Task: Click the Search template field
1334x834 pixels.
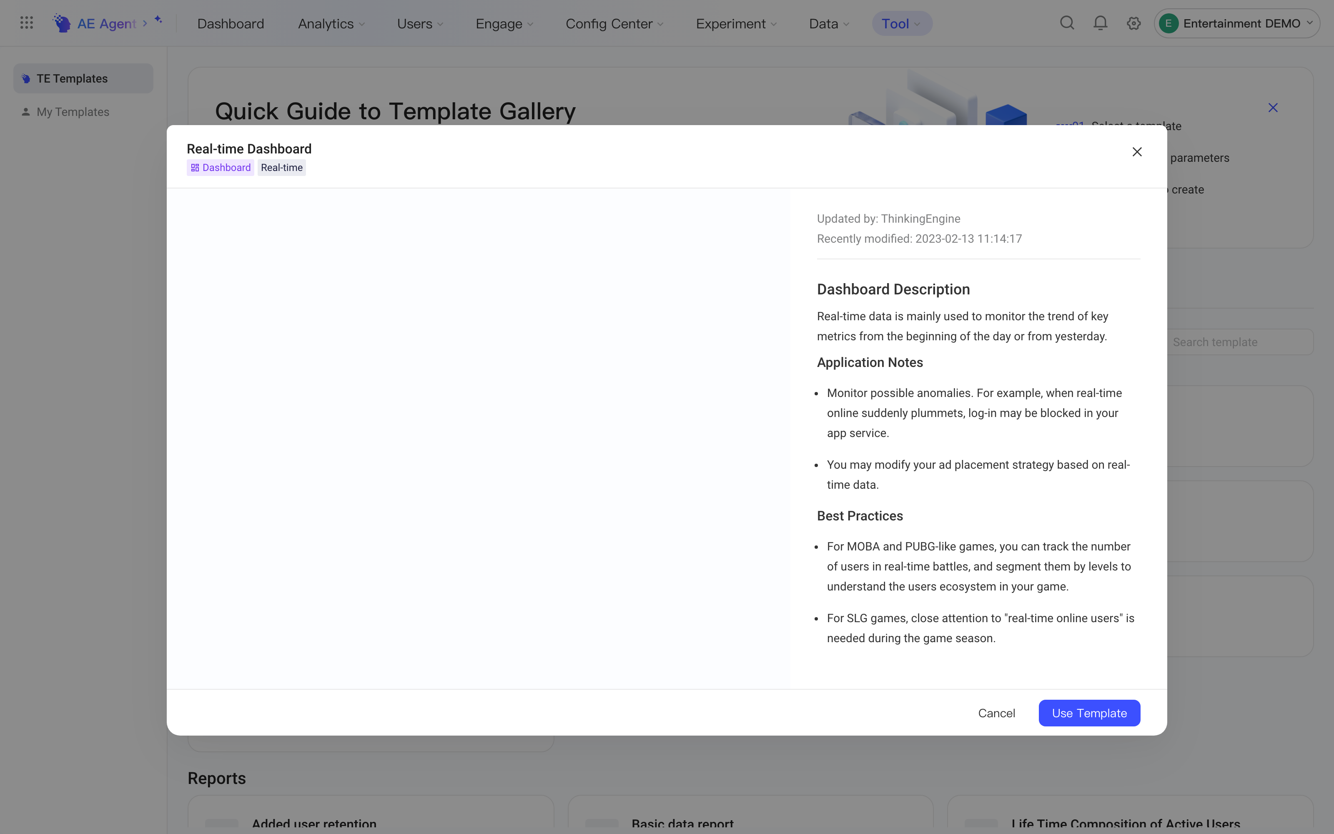Action: point(1240,342)
